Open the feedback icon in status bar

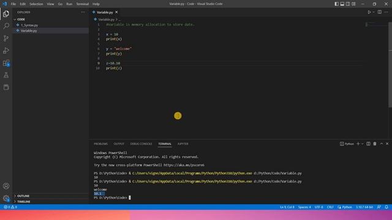(379, 207)
